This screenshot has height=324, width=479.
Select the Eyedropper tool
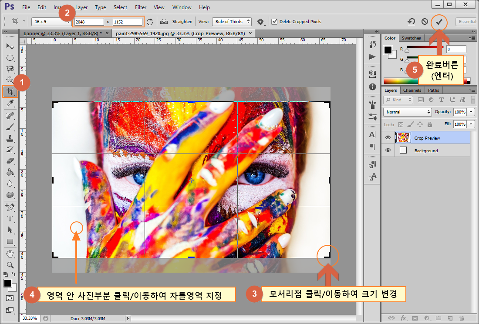10,104
